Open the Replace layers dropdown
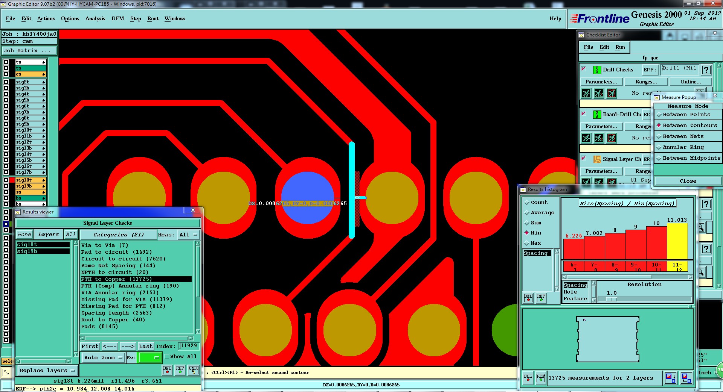Viewport: 723px width, 392px height. pos(47,371)
